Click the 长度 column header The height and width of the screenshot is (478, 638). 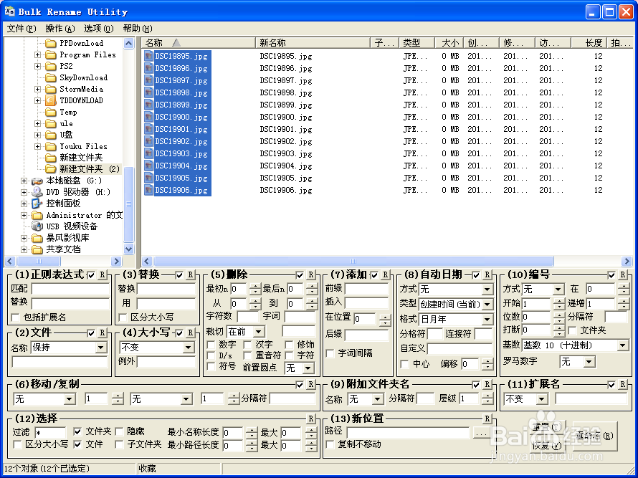[x=589, y=43]
